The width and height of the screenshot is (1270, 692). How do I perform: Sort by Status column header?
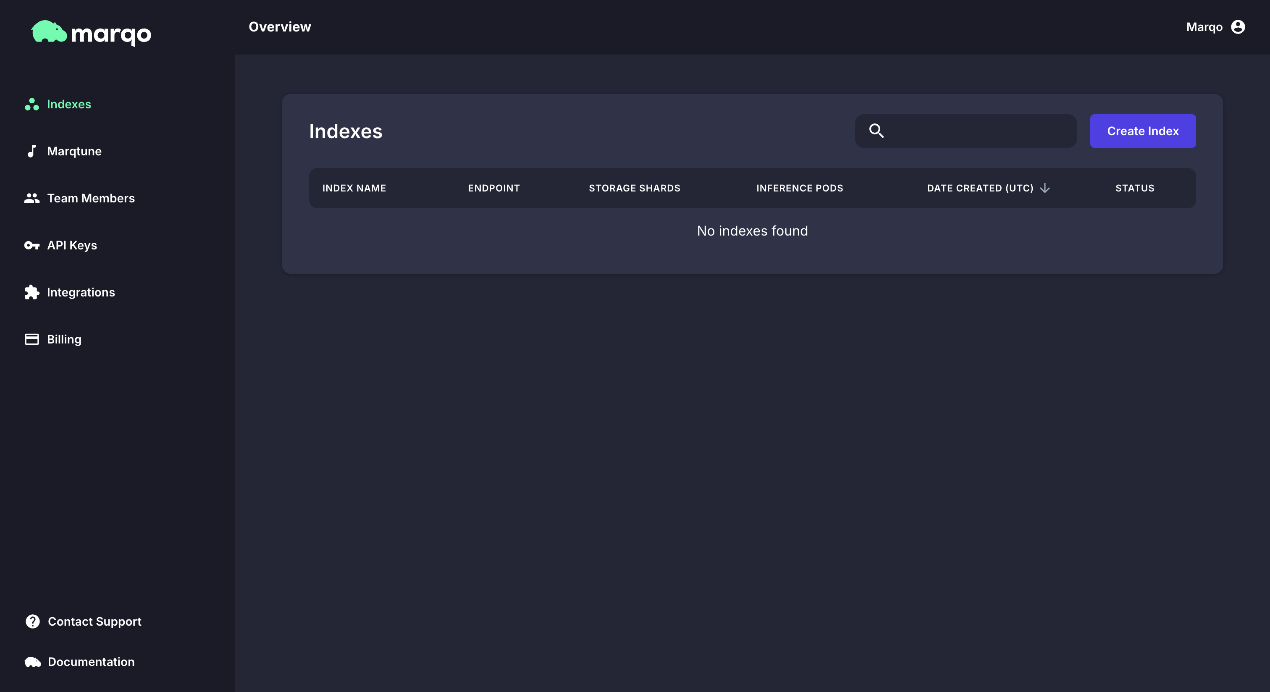click(1134, 188)
